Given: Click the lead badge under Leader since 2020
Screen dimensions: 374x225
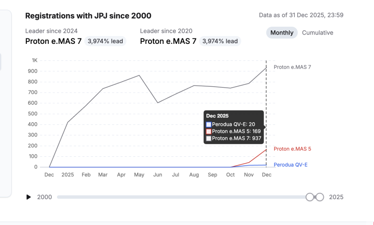Looking at the screenshot, I should tap(220, 41).
